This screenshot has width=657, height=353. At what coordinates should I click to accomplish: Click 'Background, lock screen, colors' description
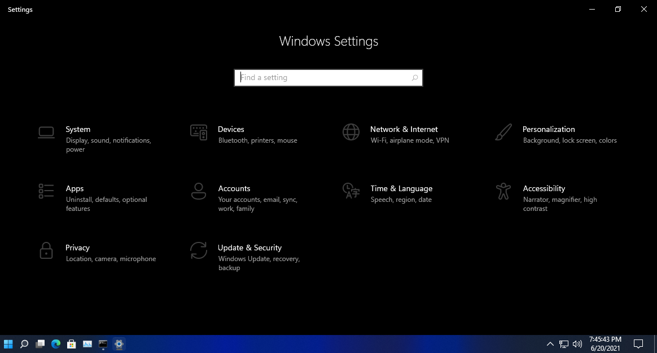(x=570, y=140)
